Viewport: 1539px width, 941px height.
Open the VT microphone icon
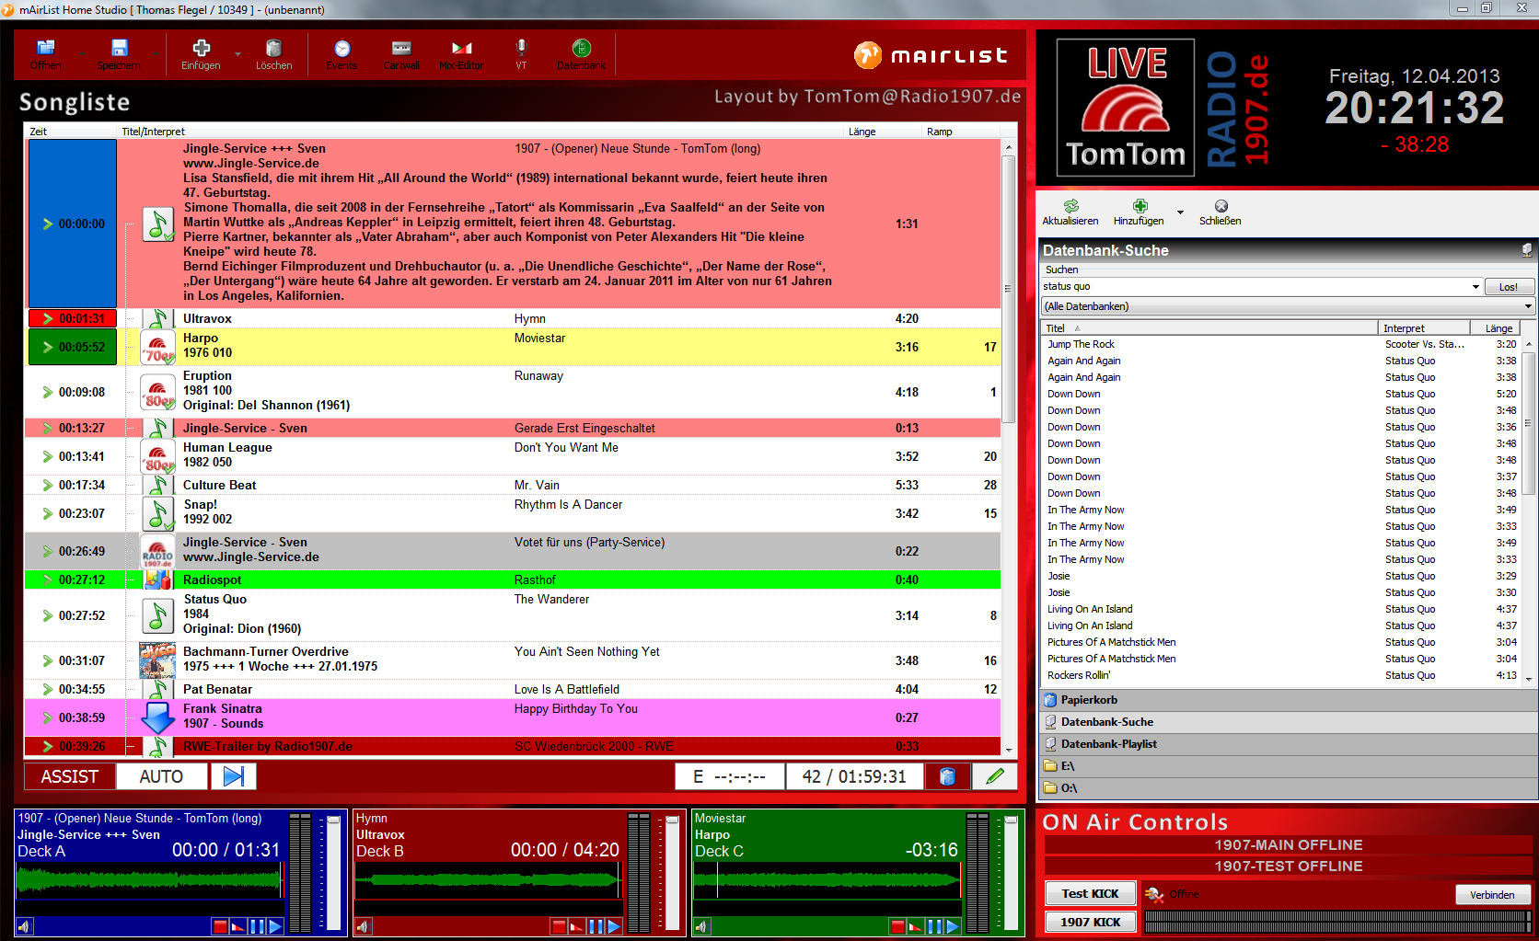(x=521, y=48)
